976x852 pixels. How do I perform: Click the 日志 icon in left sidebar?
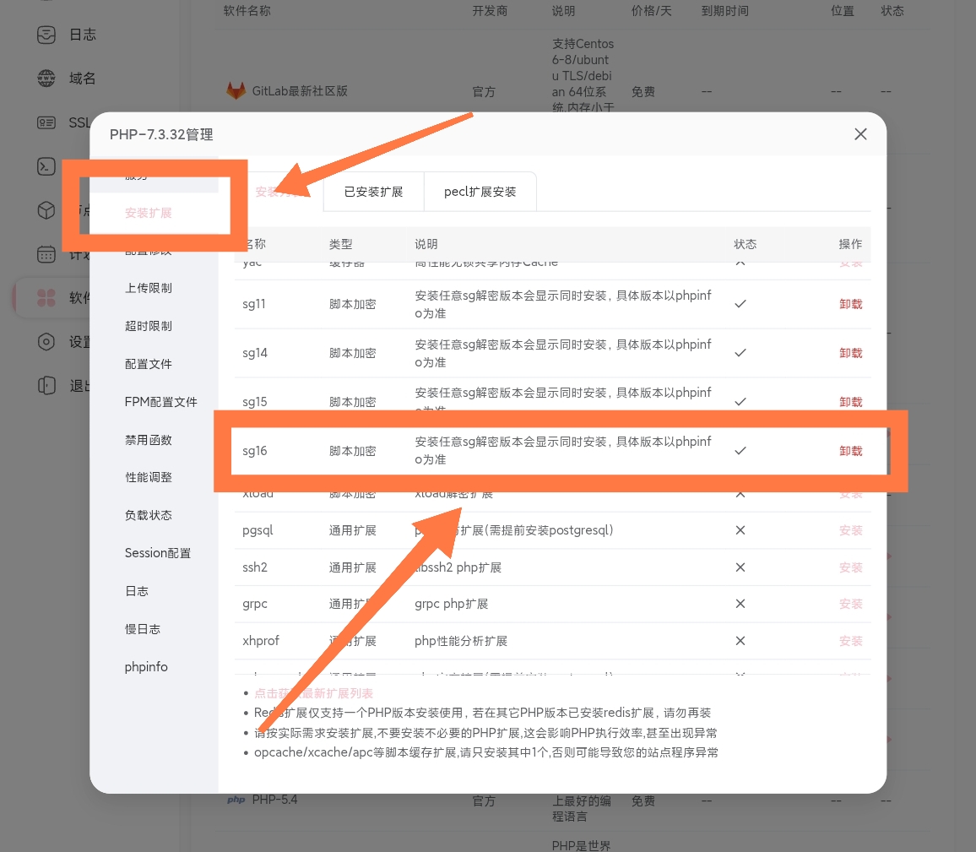coord(46,35)
